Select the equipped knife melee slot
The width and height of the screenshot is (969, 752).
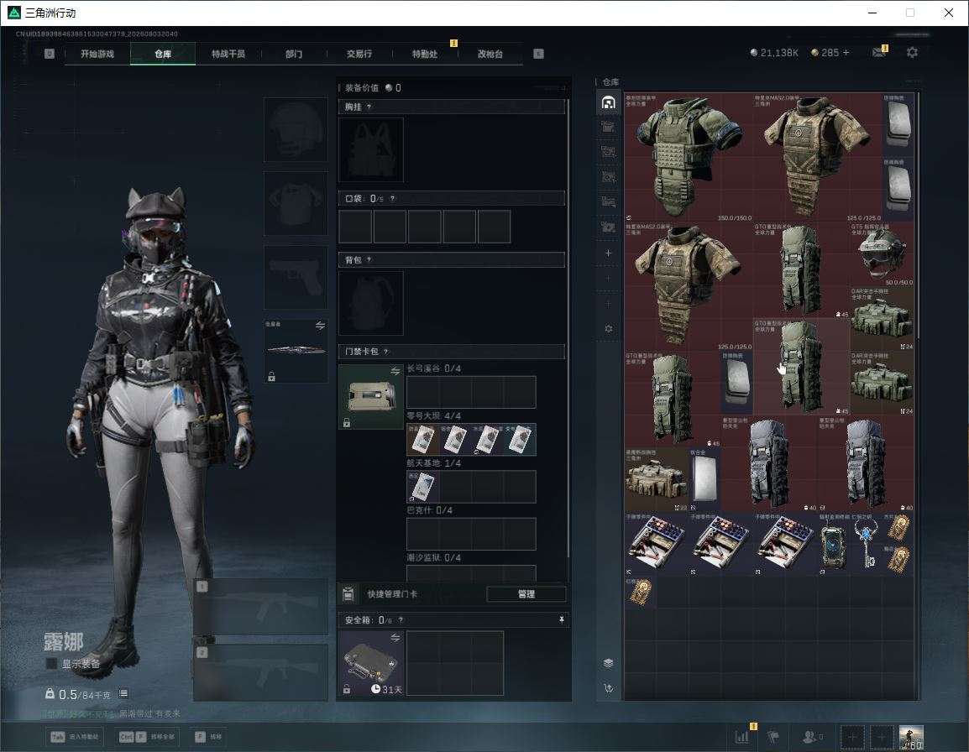296,350
